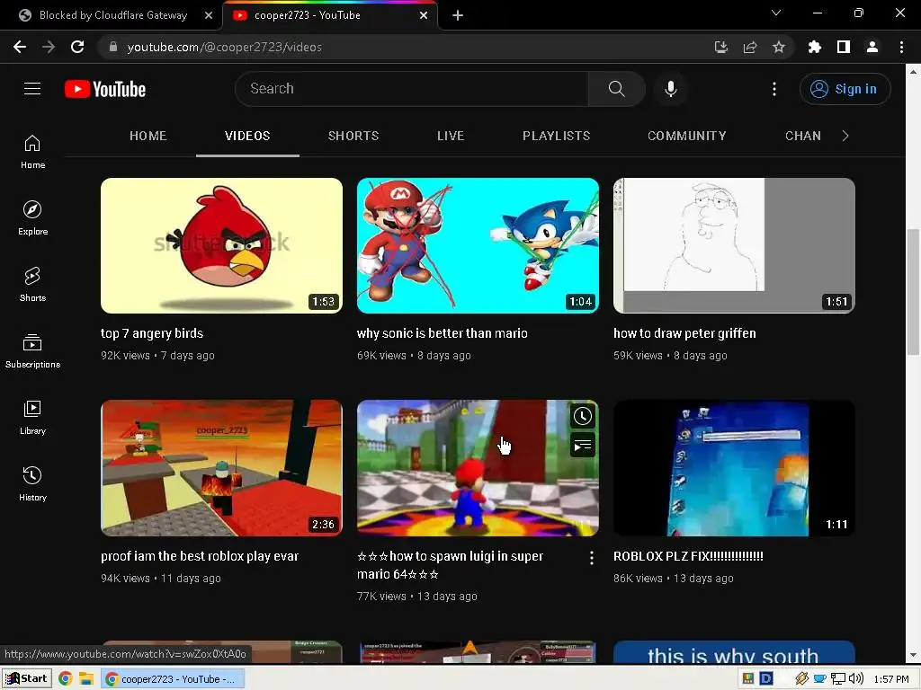The height and width of the screenshot is (690, 921).
Task: Open Chrome extensions puzzle icon
Action: pos(815,47)
